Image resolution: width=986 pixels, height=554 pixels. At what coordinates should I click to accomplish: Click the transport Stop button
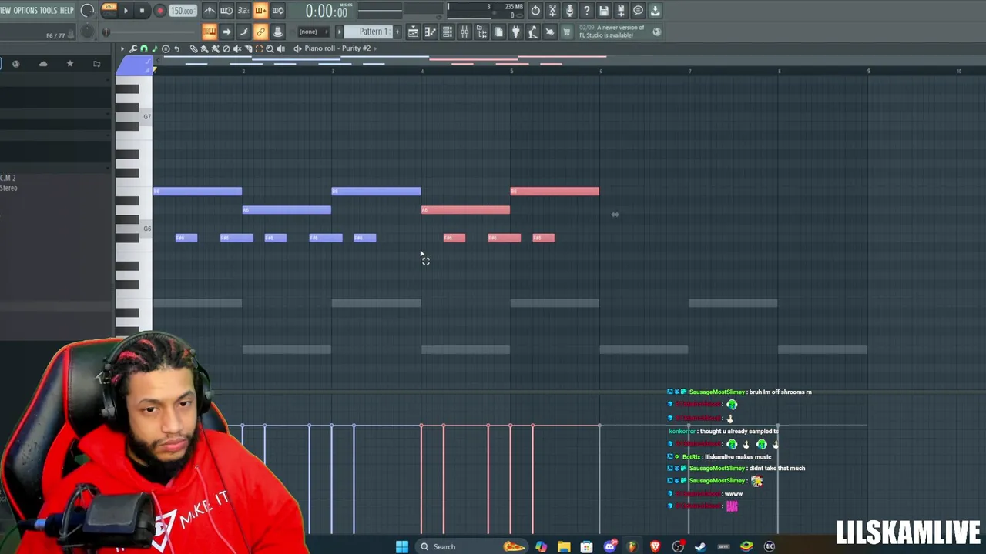143,11
